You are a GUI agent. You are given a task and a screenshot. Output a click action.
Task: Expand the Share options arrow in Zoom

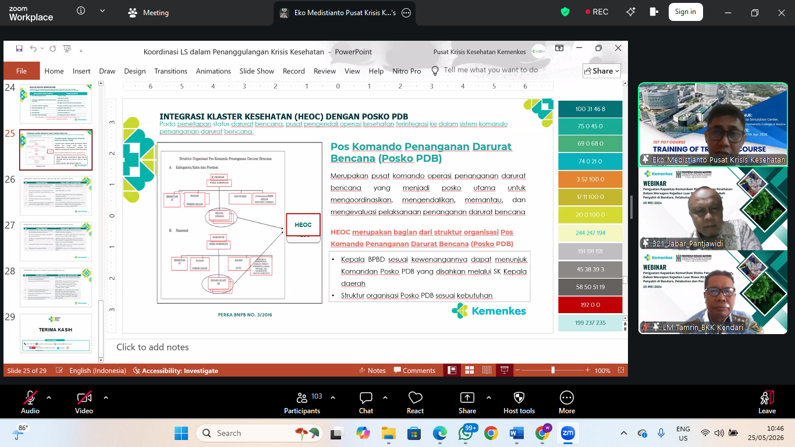488,398
